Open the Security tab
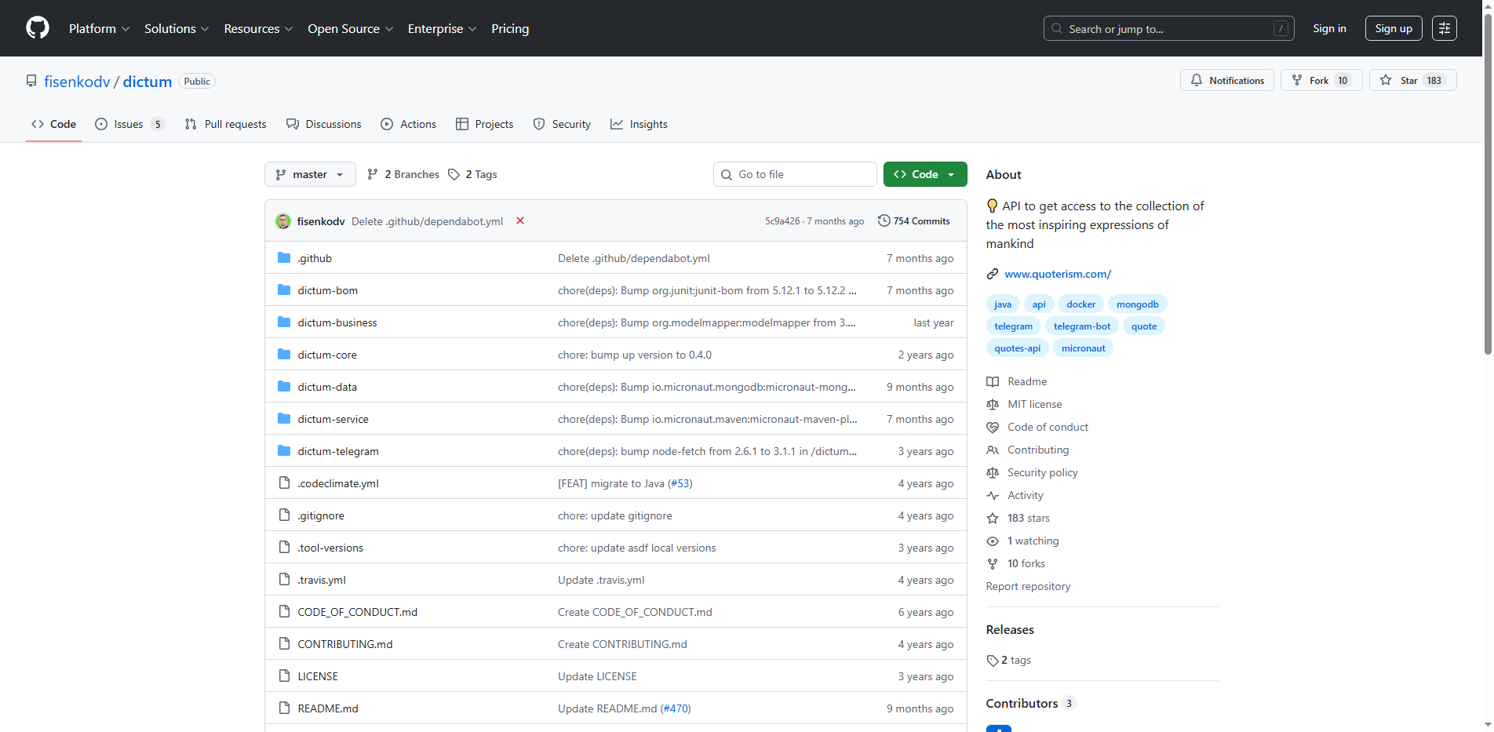Screen dimensions: 1494x732 tap(562, 124)
